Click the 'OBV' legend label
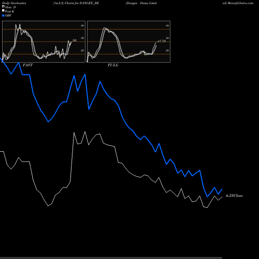This screenshot has width=259, height=259. 8,16
